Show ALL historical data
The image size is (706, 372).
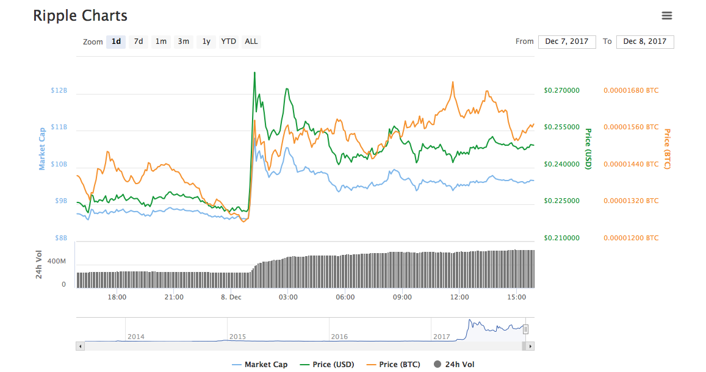251,42
